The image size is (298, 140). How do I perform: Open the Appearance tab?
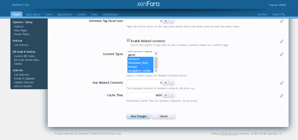pyautogui.click(x=64, y=14)
